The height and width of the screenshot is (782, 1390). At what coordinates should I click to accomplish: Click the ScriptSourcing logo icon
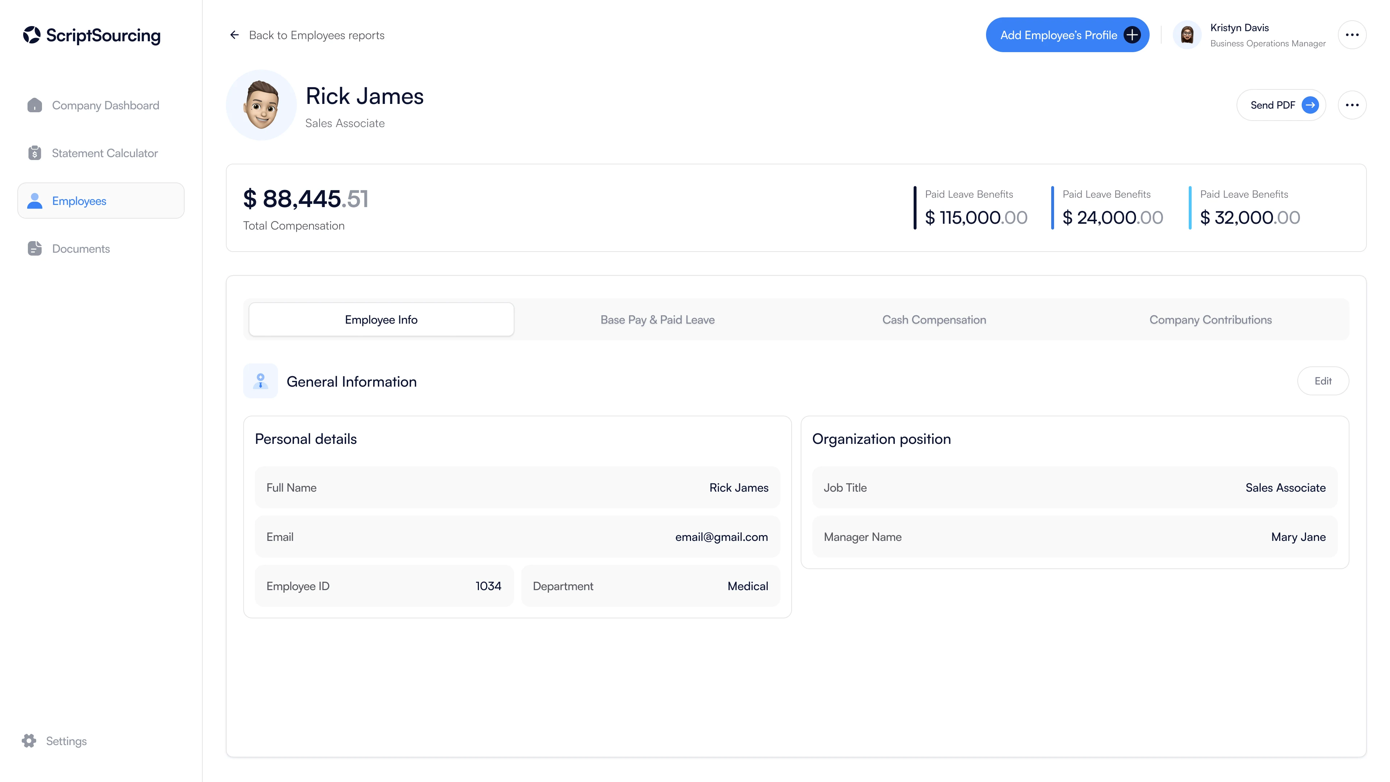click(32, 34)
